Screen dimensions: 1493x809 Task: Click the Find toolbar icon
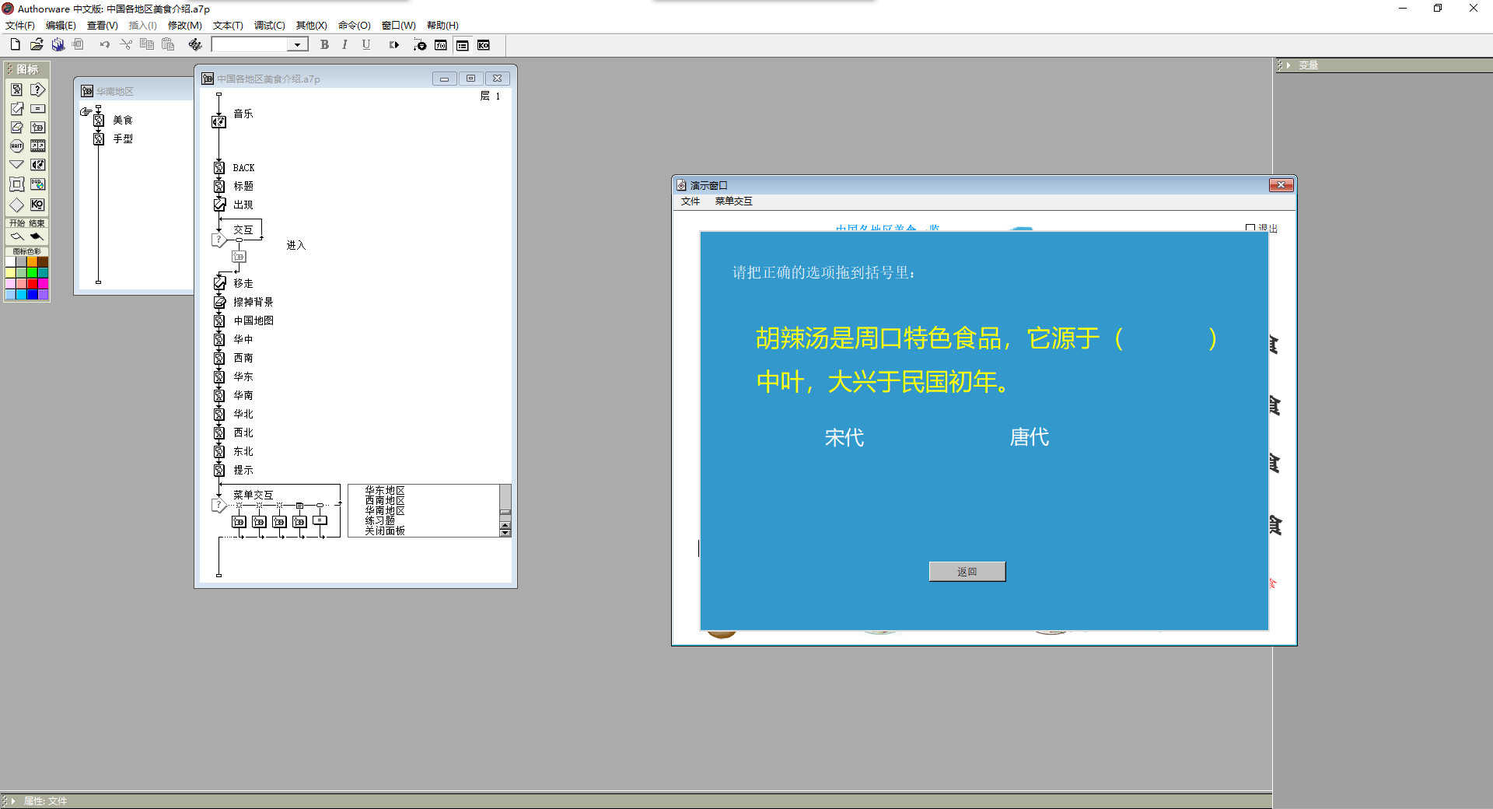click(x=194, y=45)
